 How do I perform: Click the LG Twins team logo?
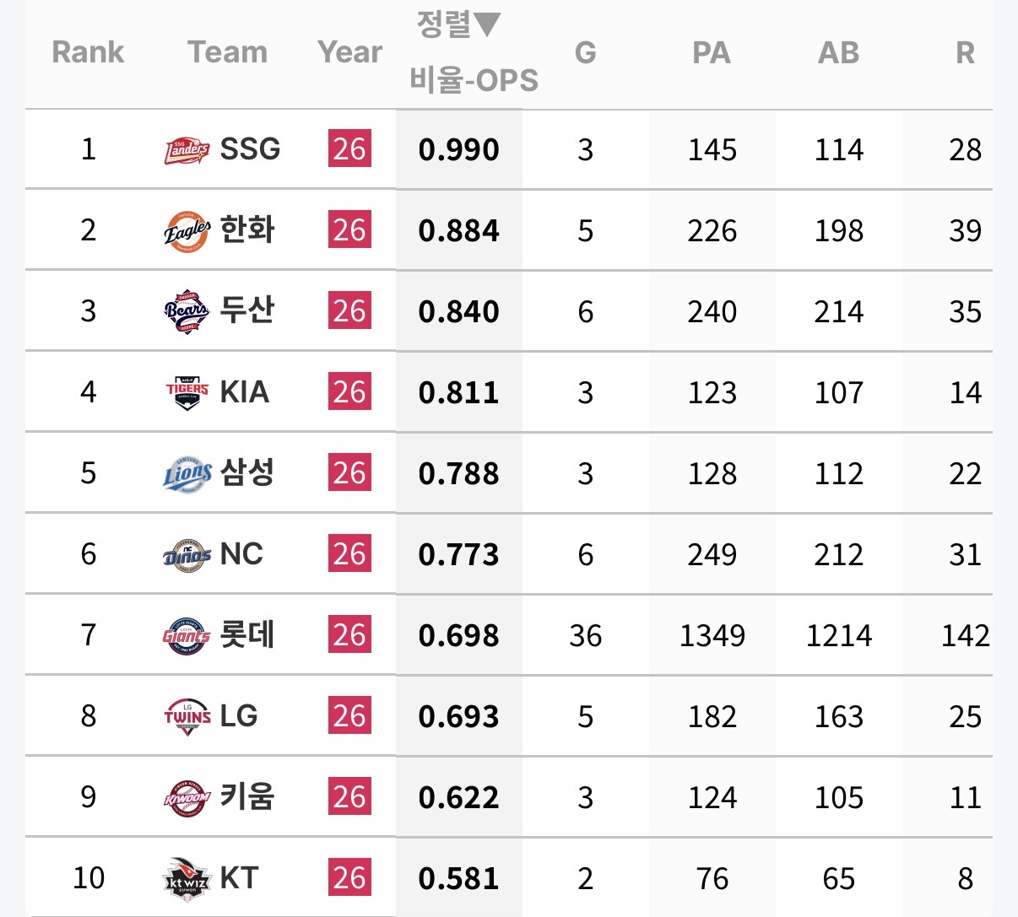187,716
